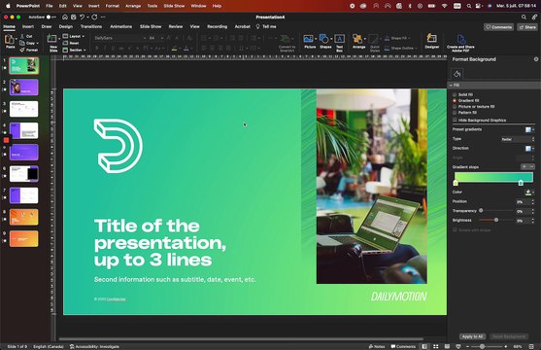Open Notes from the status bar

(x=377, y=346)
